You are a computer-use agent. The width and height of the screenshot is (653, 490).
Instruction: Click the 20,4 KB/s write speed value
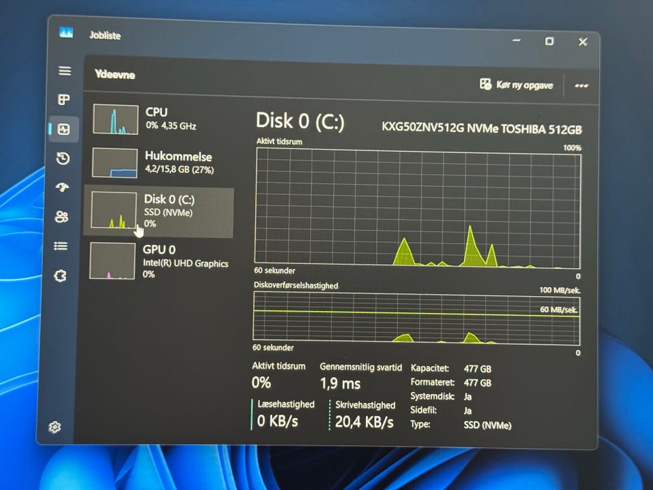365,422
